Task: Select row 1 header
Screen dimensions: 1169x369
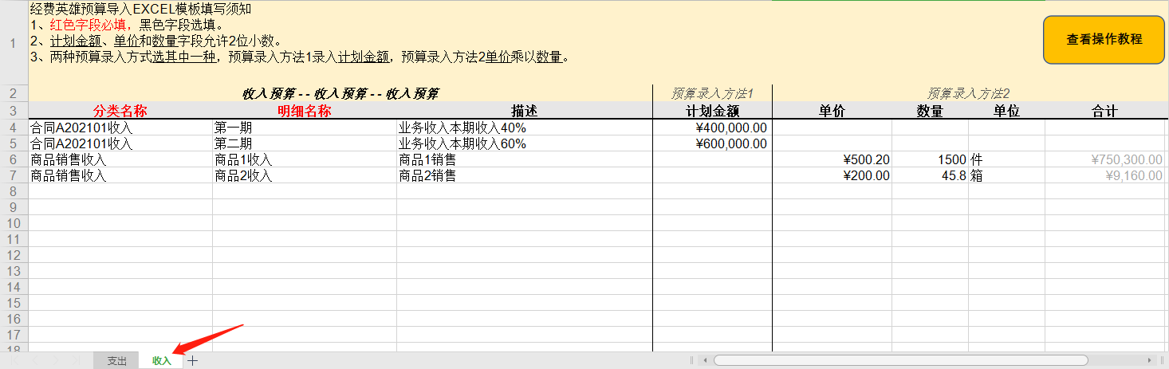Action: click(13, 42)
